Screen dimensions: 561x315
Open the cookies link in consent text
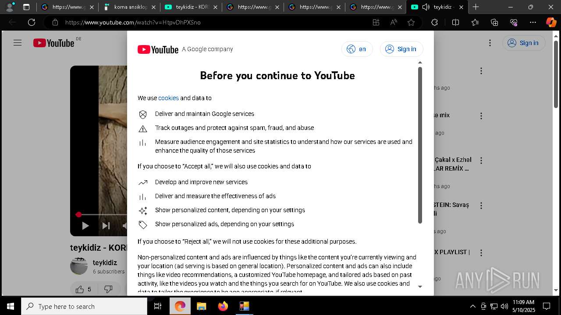168,98
